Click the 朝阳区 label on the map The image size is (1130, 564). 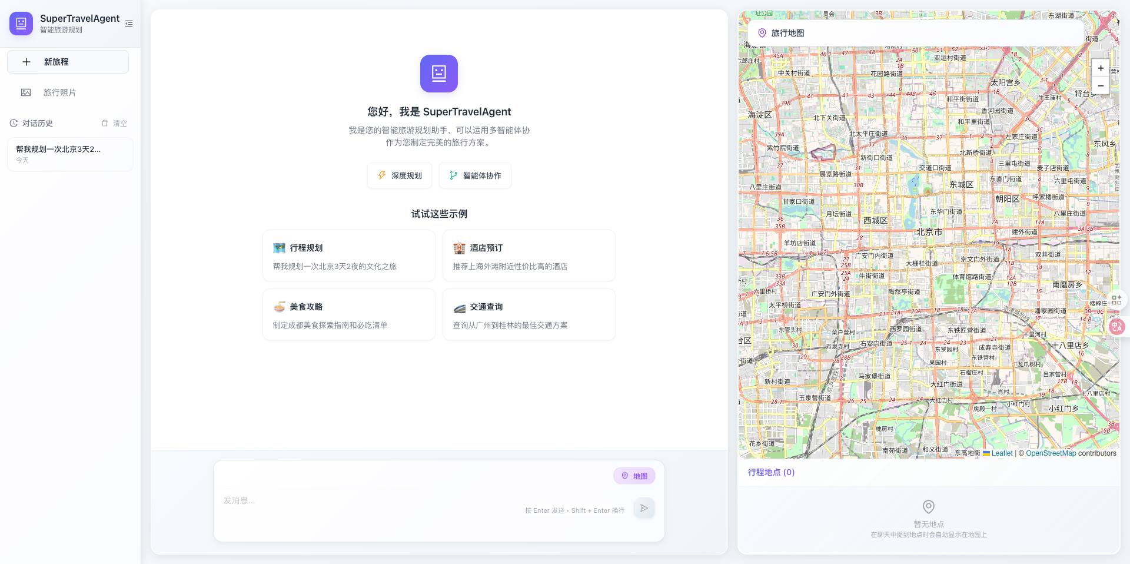tap(1007, 199)
